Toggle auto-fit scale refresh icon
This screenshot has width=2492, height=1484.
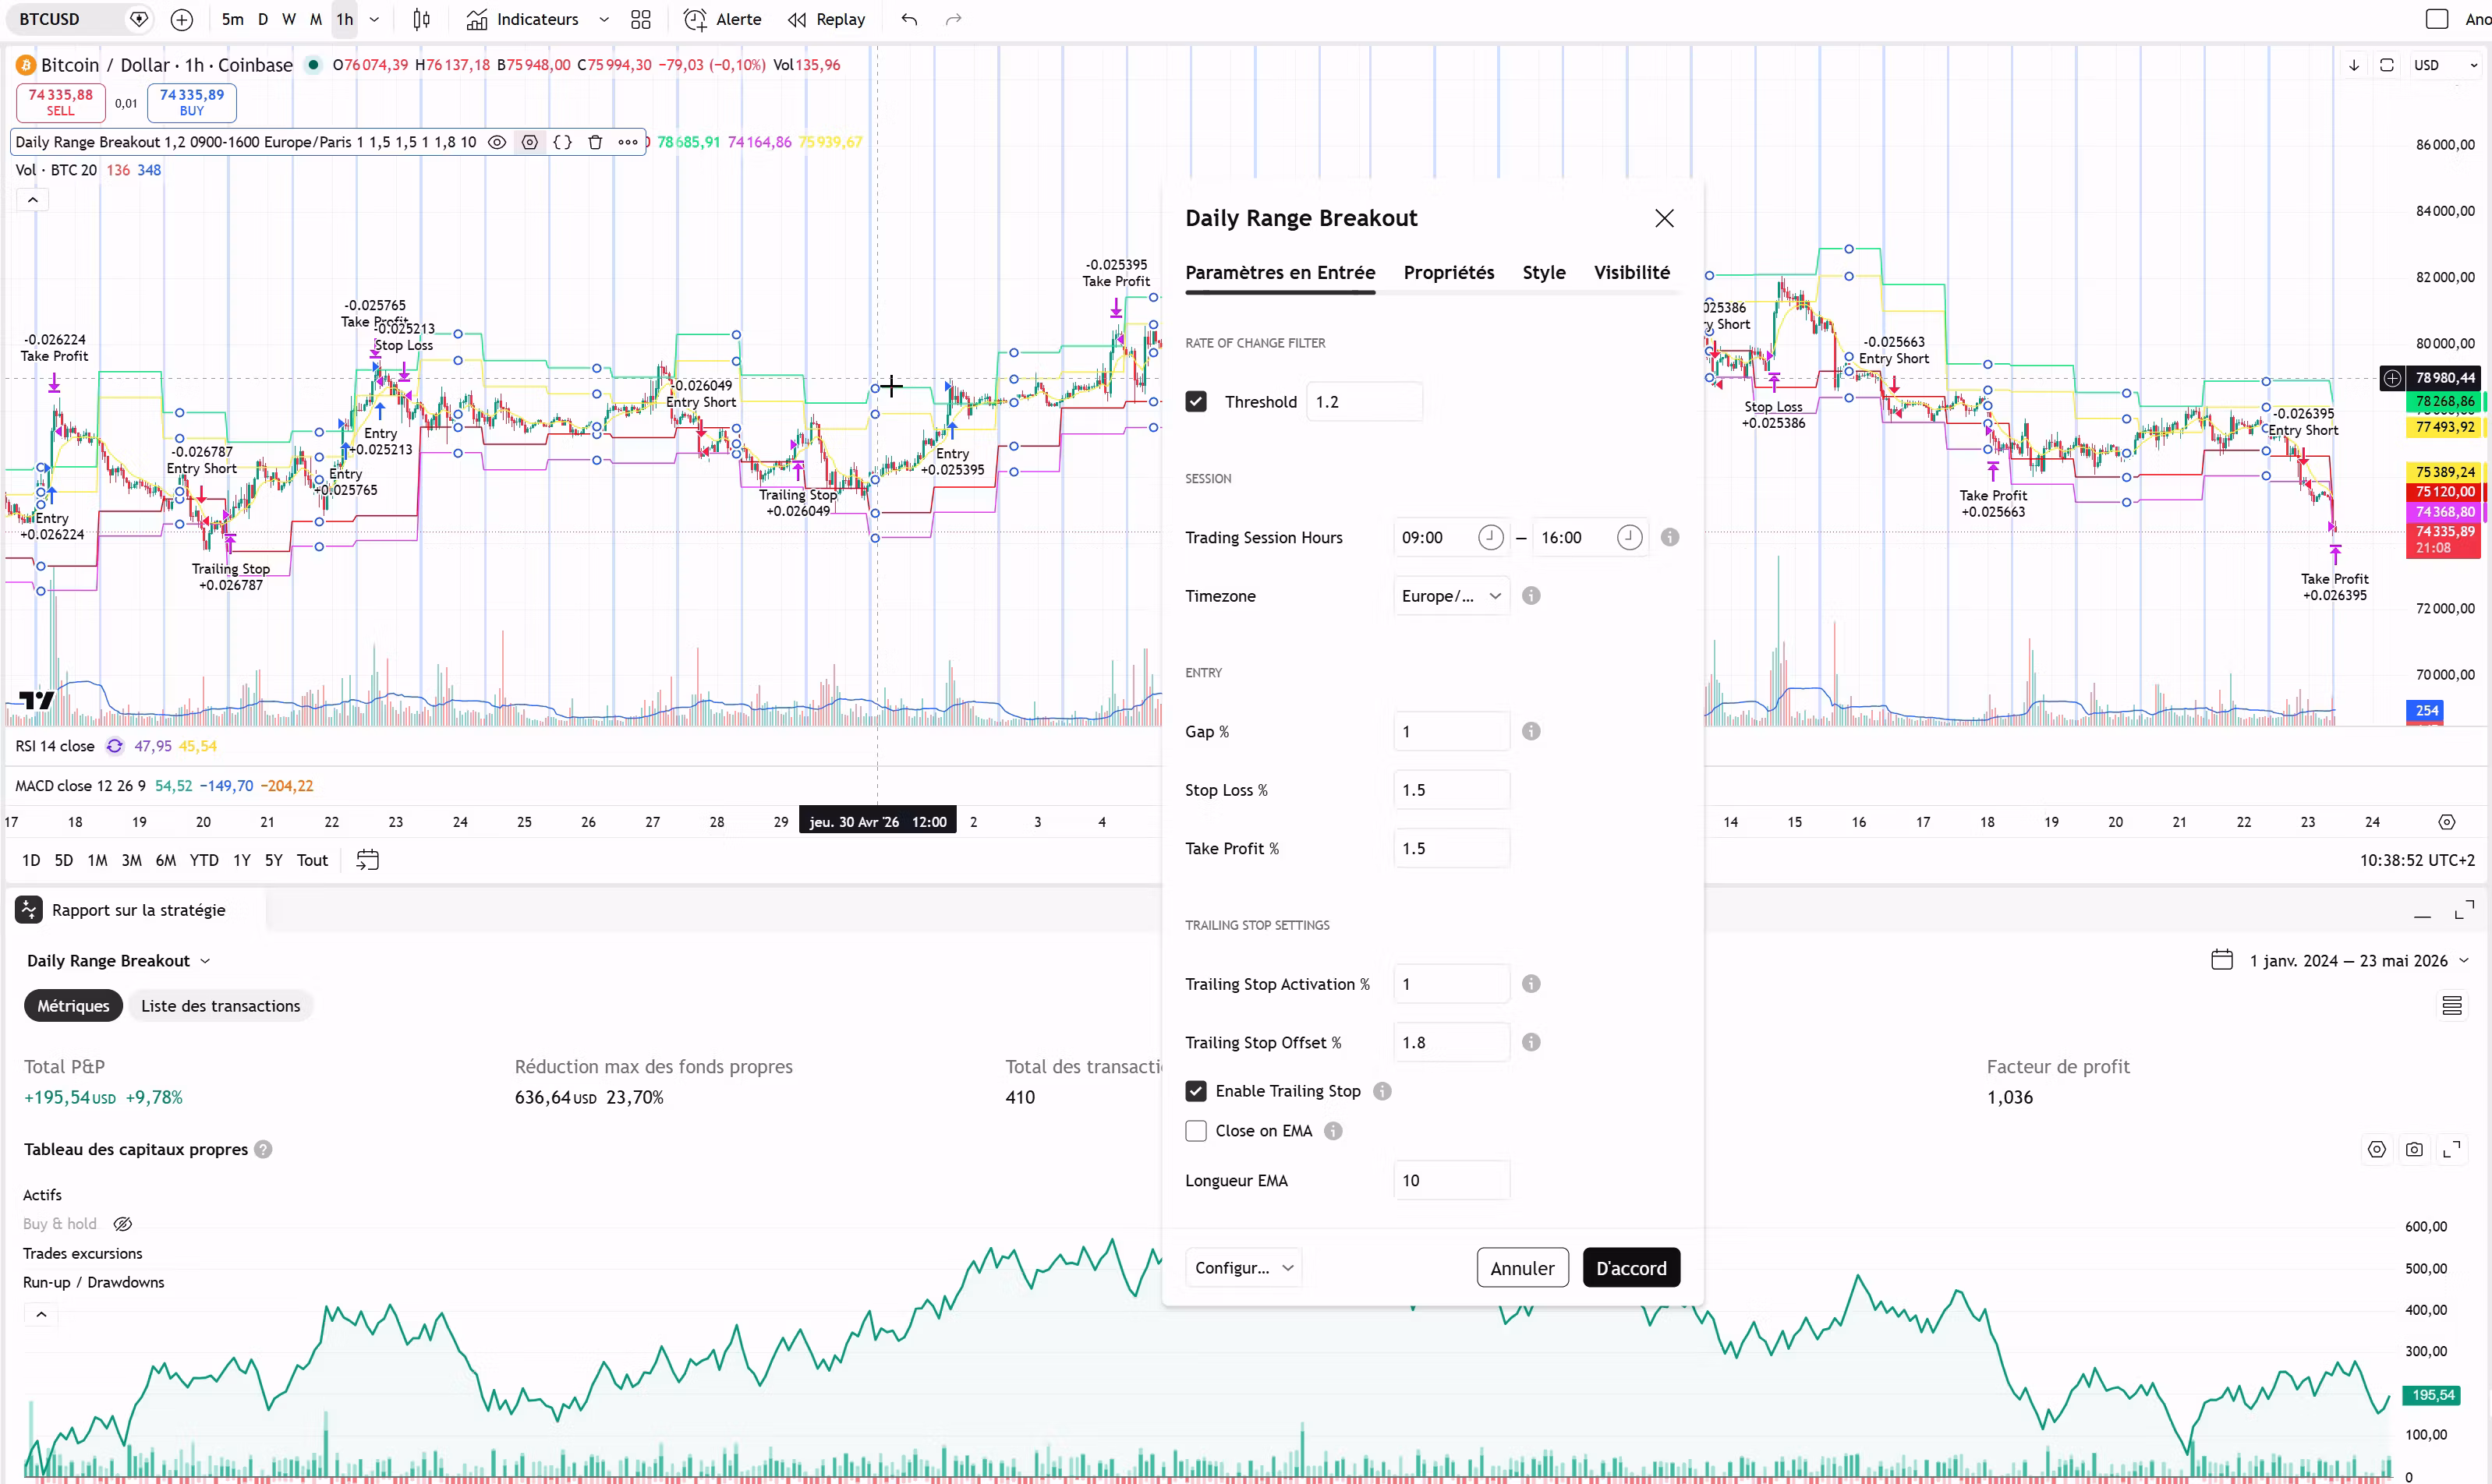2386,65
